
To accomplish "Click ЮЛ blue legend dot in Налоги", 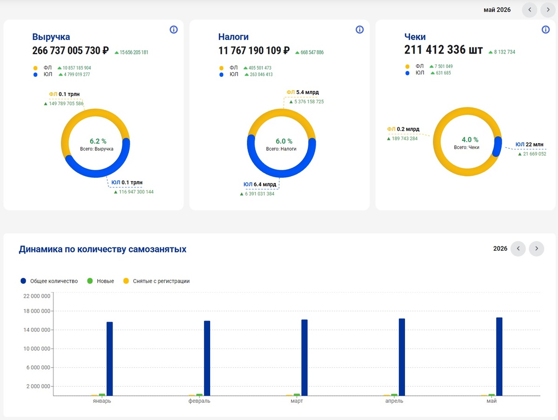I will click(x=221, y=74).
